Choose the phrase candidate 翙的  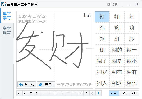tap(117, 50)
